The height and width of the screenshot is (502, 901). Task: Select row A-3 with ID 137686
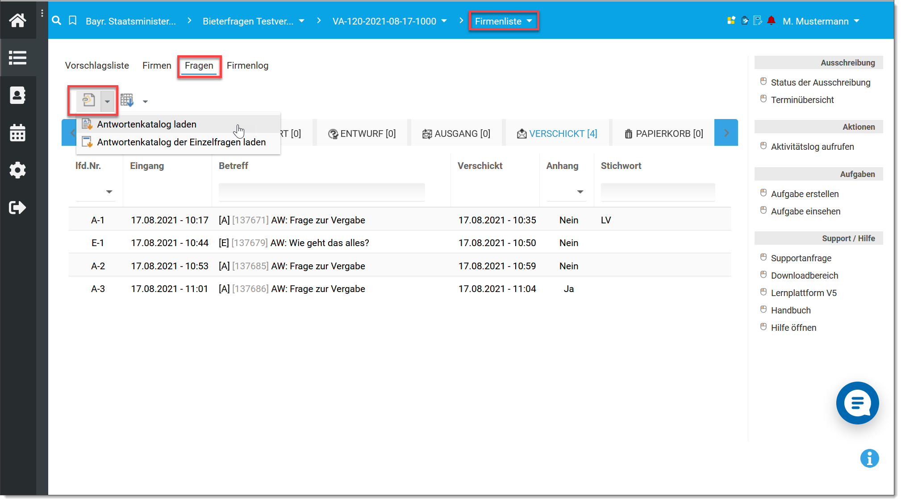(x=400, y=288)
